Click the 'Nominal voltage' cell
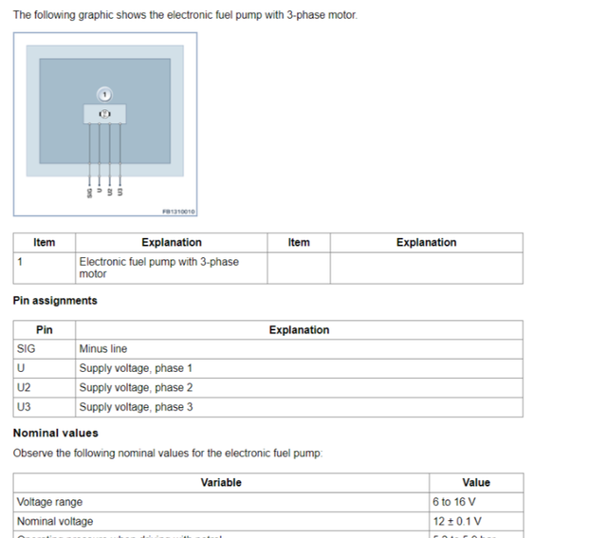 pos(221,521)
